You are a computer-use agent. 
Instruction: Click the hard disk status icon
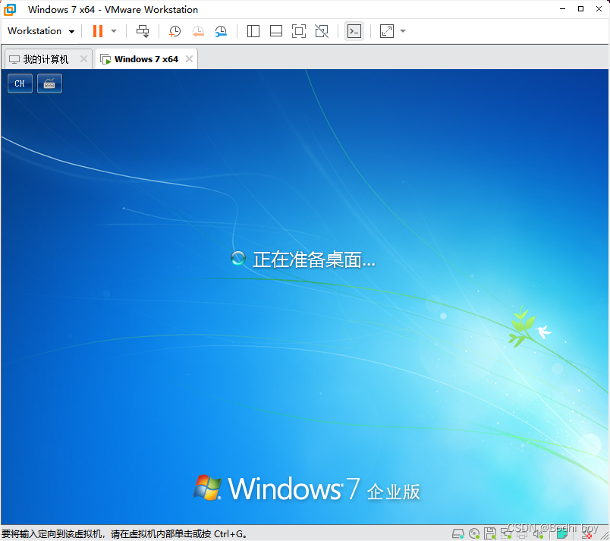pos(458,533)
